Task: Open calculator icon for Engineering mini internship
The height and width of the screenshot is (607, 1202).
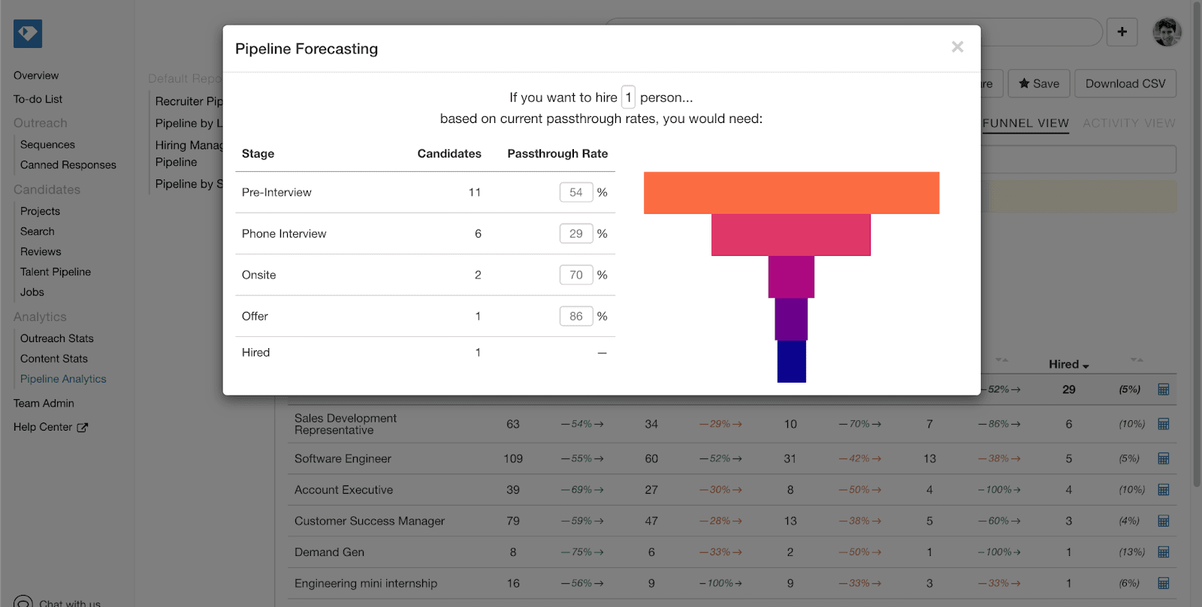Action: pyautogui.click(x=1164, y=583)
